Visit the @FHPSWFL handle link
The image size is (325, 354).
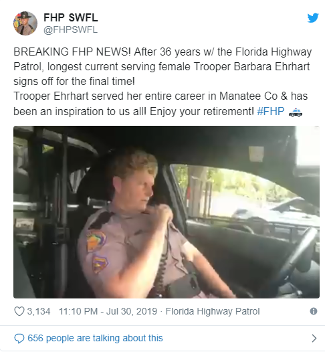pyautogui.click(x=70, y=29)
